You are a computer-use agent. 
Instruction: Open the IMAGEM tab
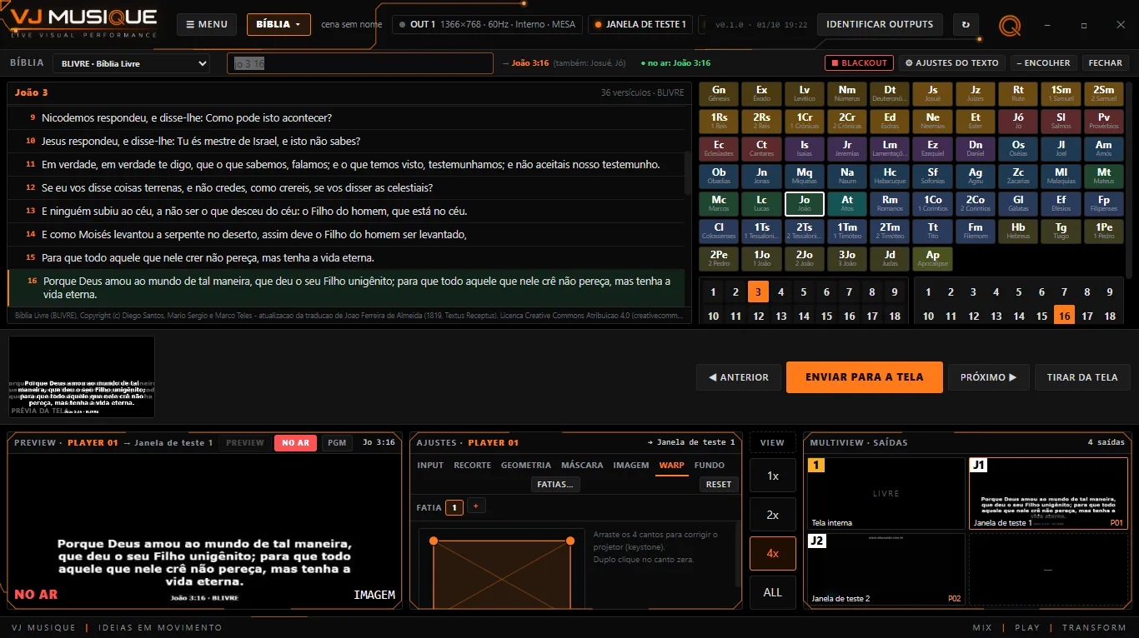(x=631, y=466)
